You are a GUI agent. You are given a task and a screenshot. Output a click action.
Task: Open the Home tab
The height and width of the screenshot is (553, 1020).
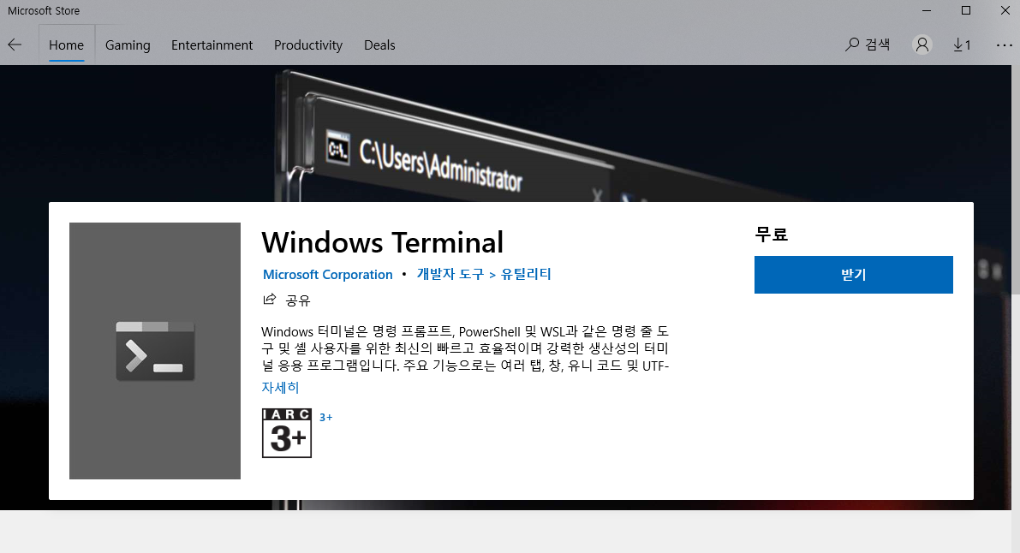pyautogui.click(x=66, y=45)
